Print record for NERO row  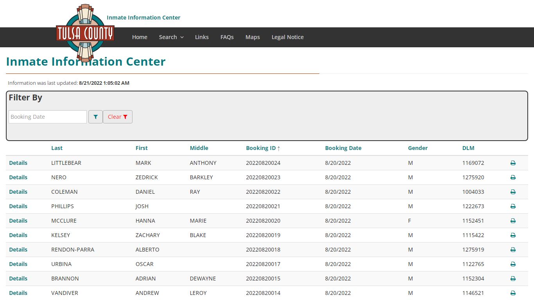coord(513,177)
